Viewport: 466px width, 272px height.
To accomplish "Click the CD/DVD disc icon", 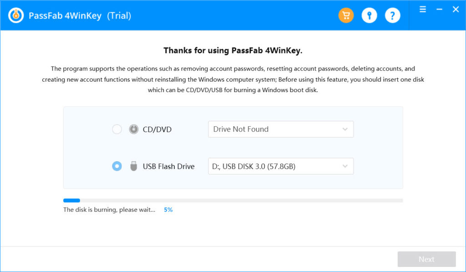I will coord(134,129).
